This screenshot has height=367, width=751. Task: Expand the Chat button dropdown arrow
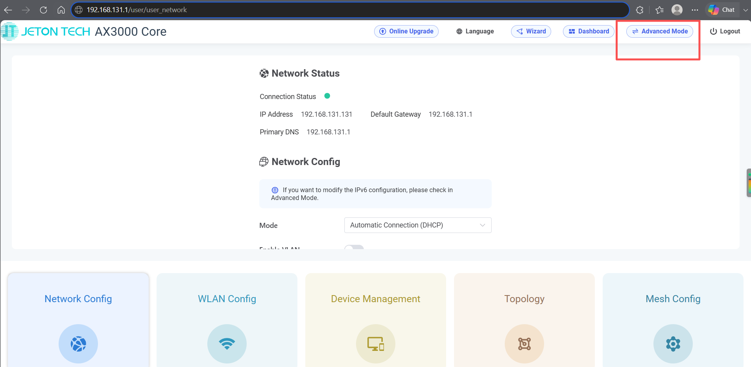[745, 10]
